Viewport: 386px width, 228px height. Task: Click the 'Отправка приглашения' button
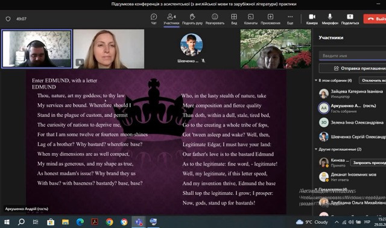(352, 68)
